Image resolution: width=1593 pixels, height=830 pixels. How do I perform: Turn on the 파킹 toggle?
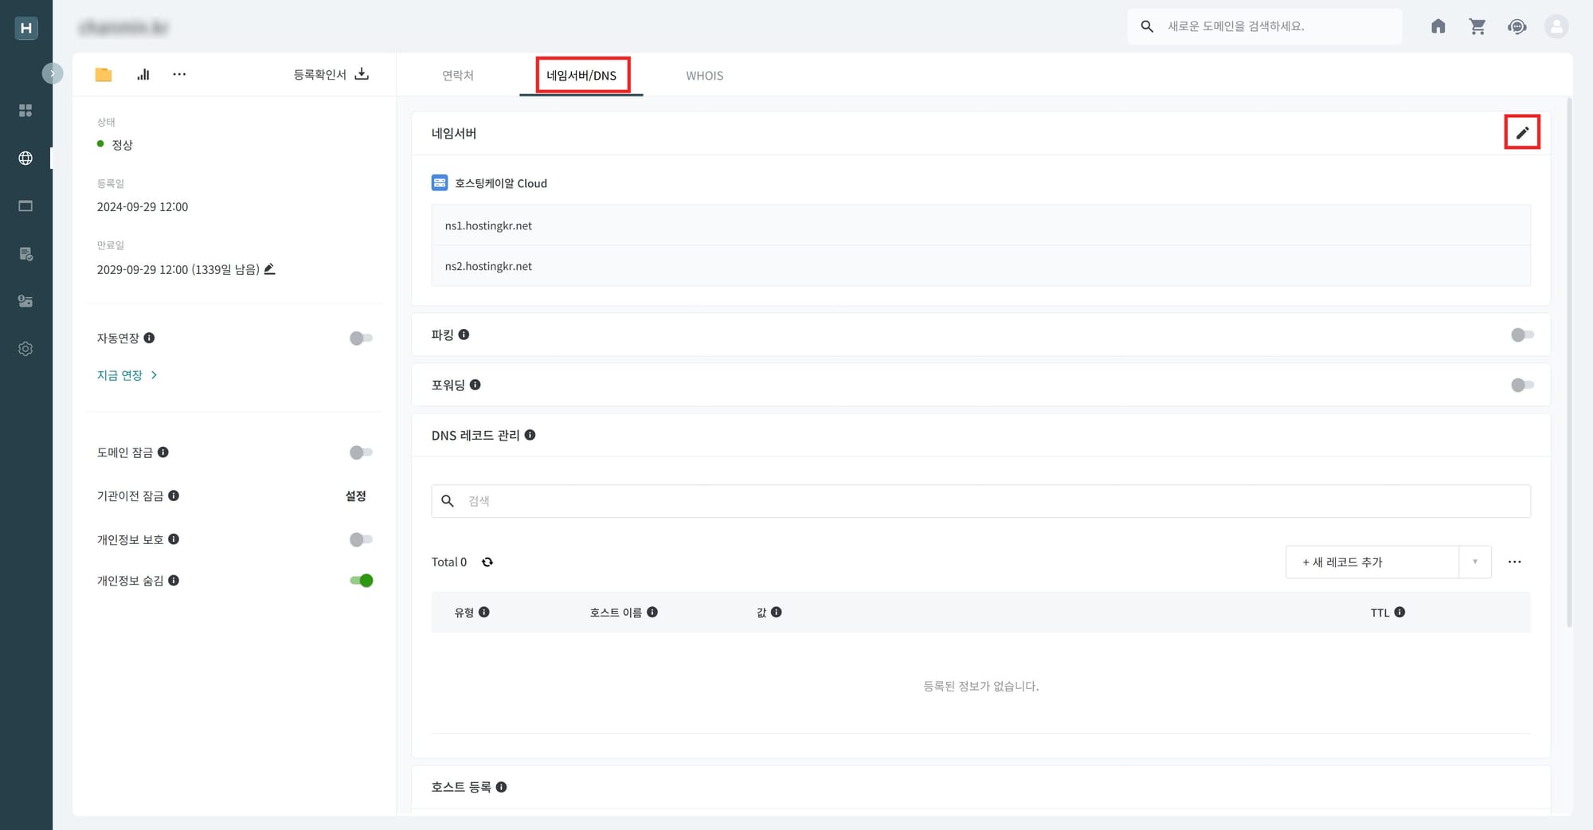(x=1521, y=335)
